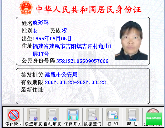Open the Form Settings (设置填表) tool
Viewport: 165px width, 128px height.
(34, 115)
